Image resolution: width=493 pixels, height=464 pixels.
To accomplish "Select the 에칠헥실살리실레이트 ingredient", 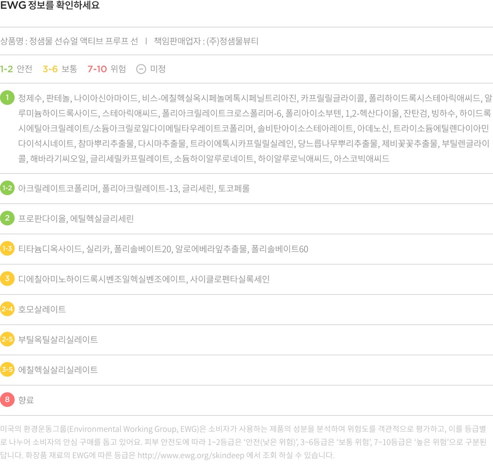I will click(58, 370).
